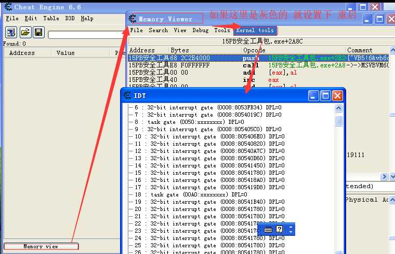Select IDT entry 14 interrupt gate
395x254 pixels.
click(209, 165)
